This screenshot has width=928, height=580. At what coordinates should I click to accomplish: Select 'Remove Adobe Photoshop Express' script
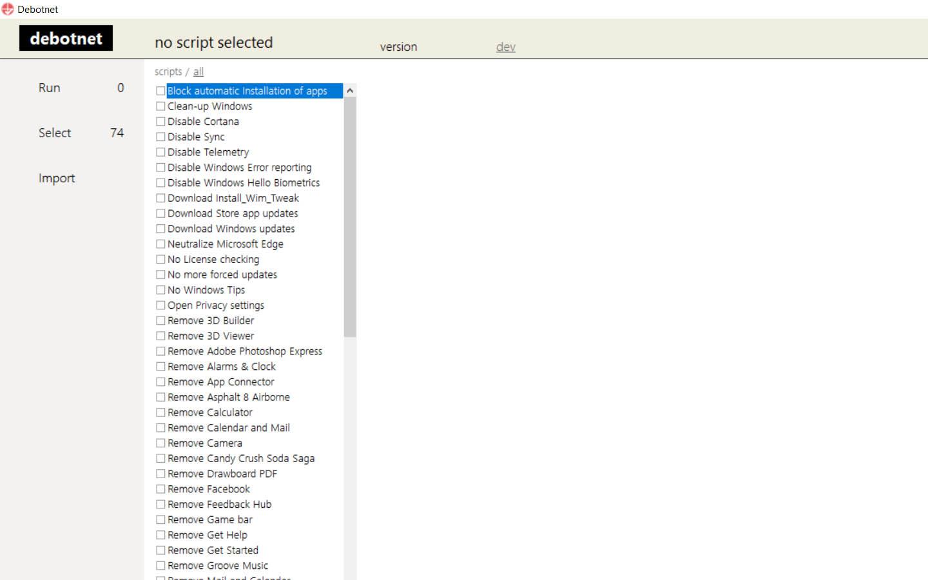pos(245,351)
